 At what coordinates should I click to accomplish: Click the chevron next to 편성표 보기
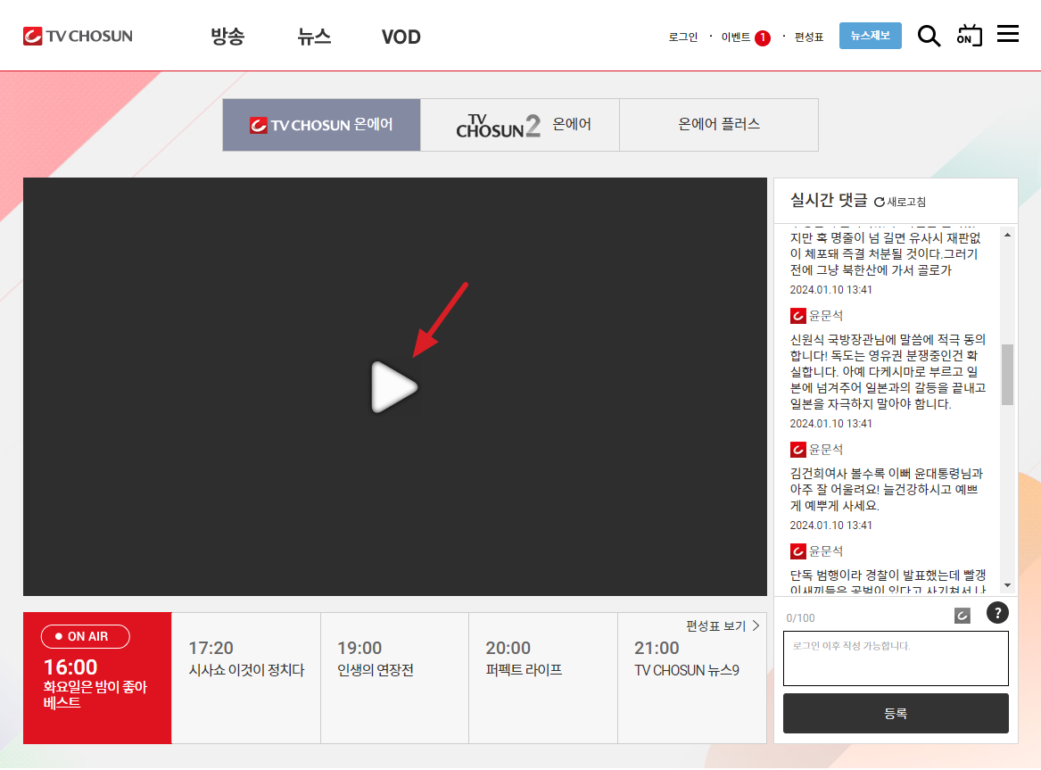(x=756, y=625)
